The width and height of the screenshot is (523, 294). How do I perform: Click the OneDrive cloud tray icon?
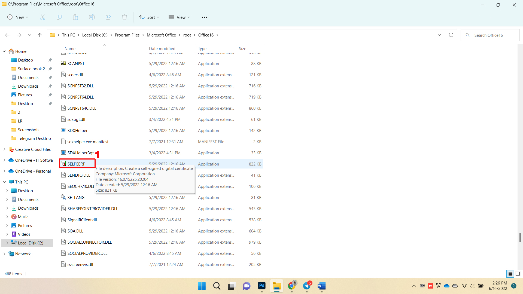(447, 286)
